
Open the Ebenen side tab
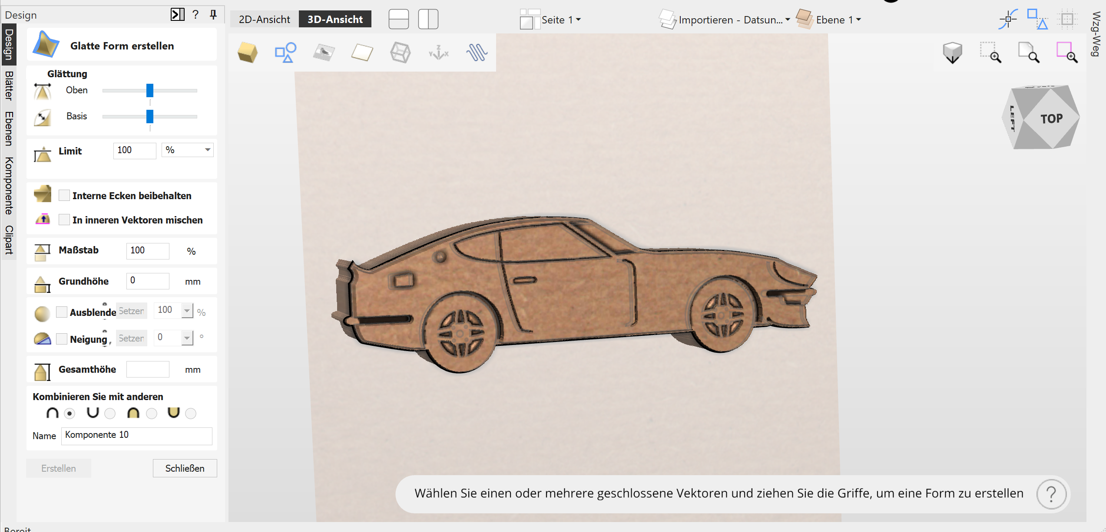9,128
